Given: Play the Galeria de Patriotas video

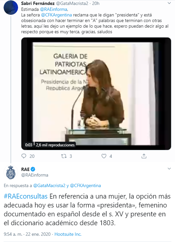Looking at the screenshot, I should [x=96, y=94].
